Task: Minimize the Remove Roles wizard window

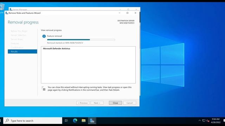Action: pyautogui.click(x=120, y=13)
